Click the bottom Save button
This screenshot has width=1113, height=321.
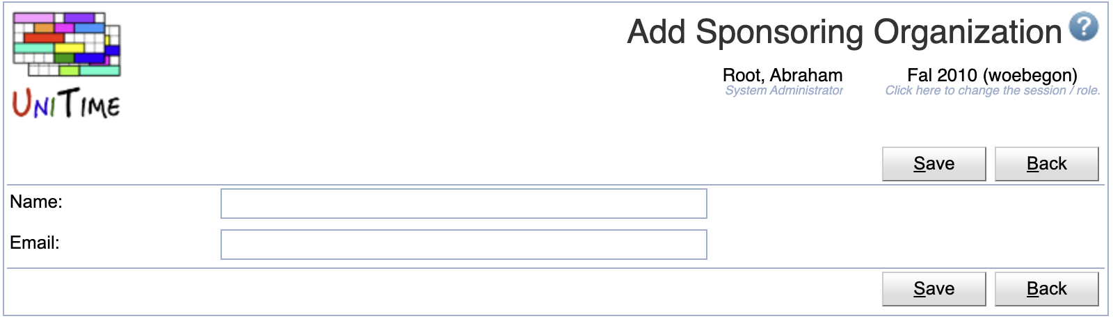pos(934,289)
